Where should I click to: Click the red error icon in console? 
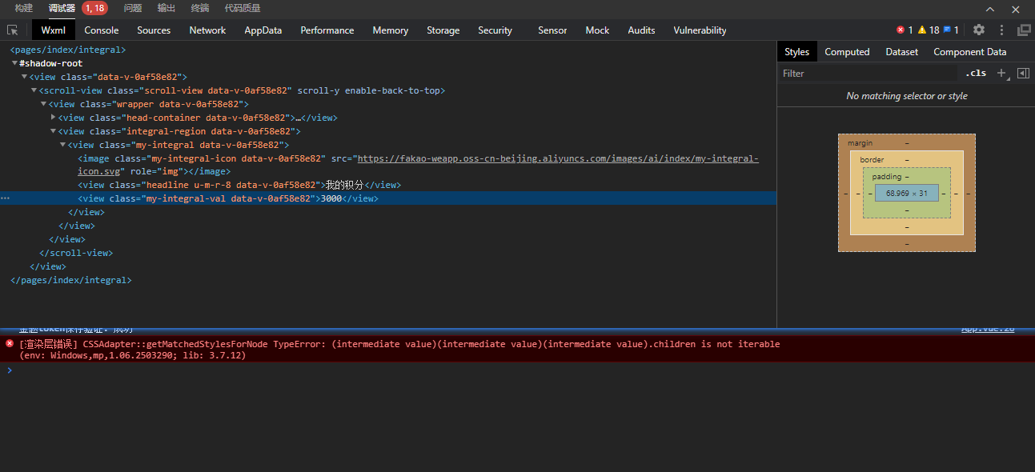tap(10, 343)
